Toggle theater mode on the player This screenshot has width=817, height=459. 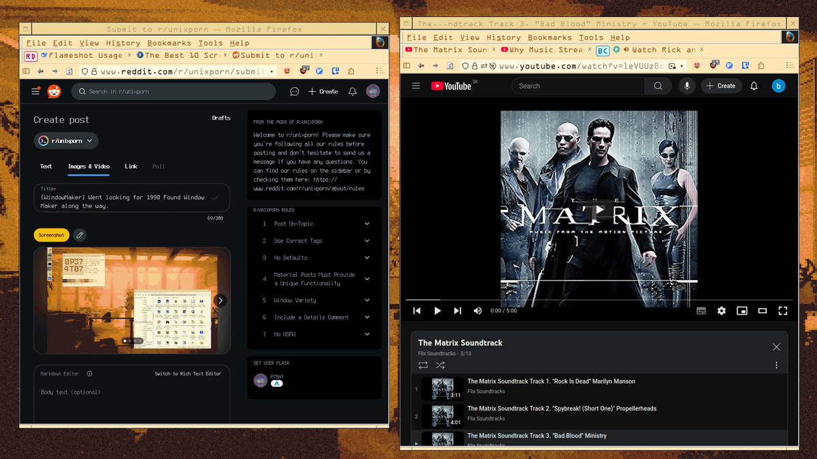coord(763,311)
